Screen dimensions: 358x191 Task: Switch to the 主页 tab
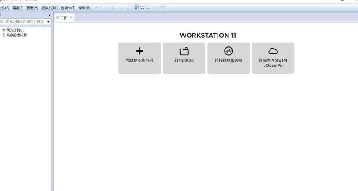(65, 18)
